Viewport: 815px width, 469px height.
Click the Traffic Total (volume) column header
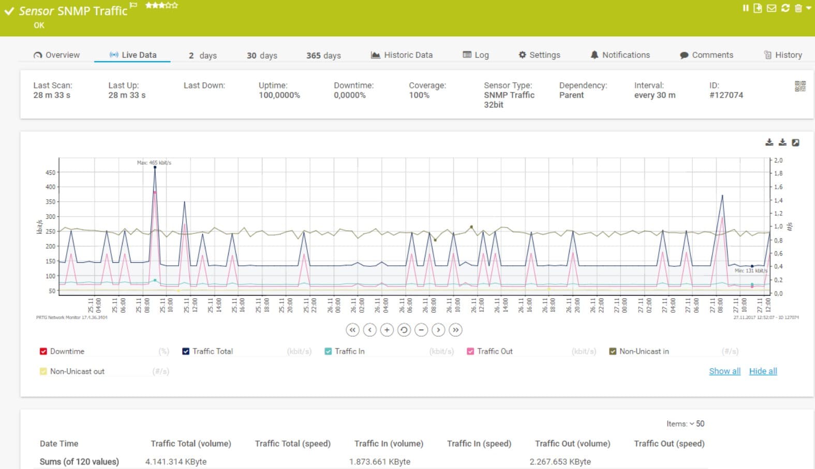tap(191, 444)
